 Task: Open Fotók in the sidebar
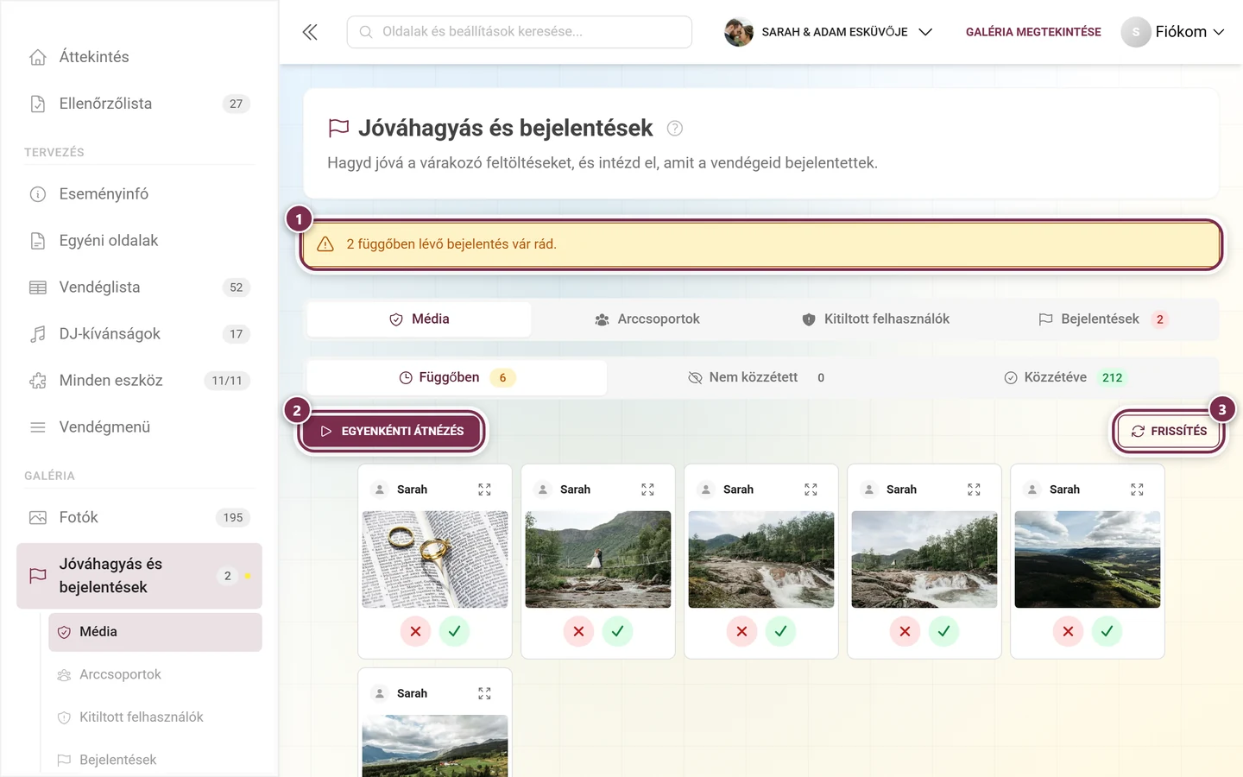(139, 518)
